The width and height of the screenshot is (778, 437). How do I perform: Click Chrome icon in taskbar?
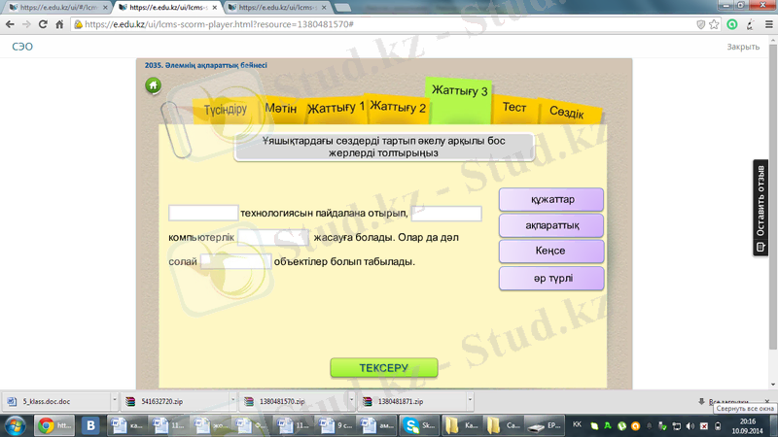point(46,425)
